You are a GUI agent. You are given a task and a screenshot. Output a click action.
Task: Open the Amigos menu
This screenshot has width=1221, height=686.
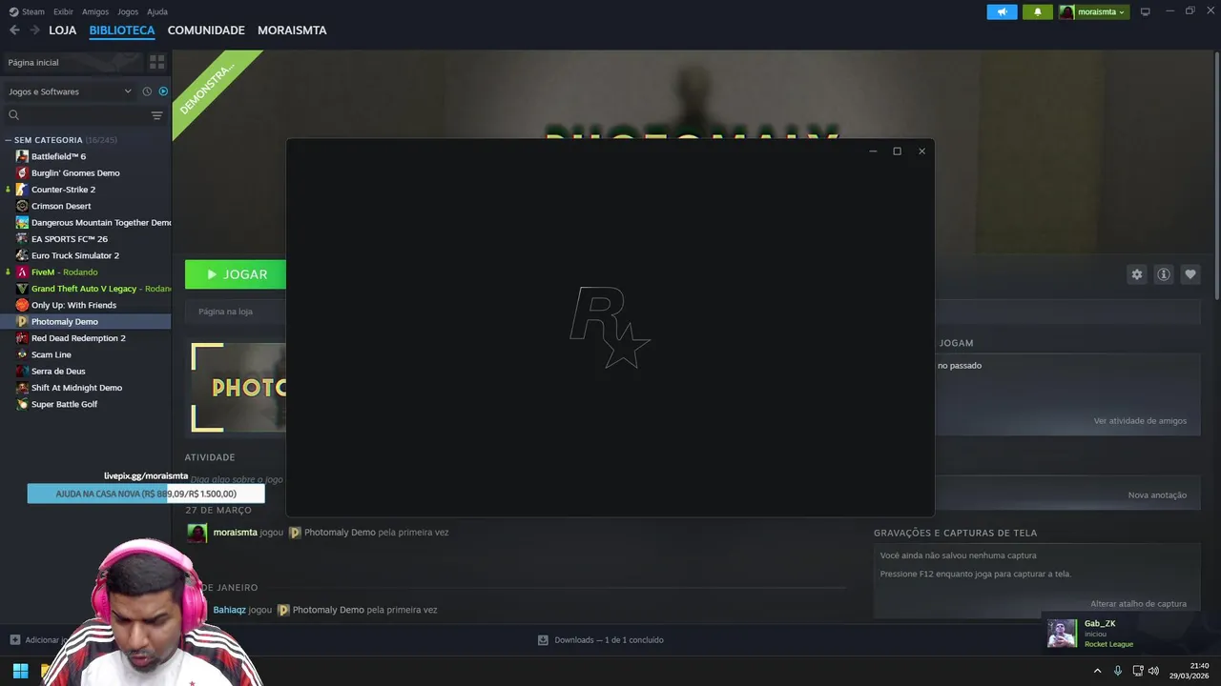pos(95,11)
